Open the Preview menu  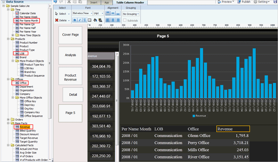click(x=227, y=2)
